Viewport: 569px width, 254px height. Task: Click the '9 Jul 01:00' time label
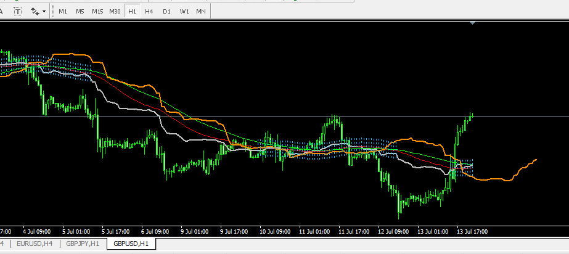pos(195,232)
